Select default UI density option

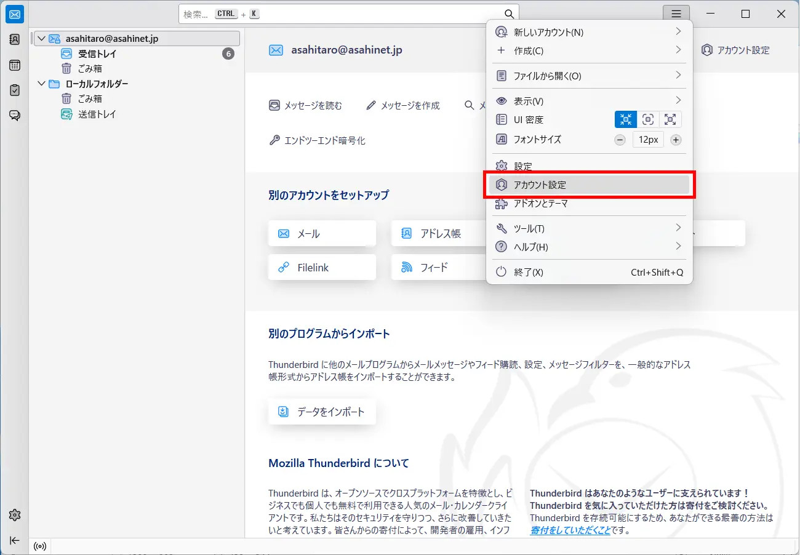tap(648, 120)
